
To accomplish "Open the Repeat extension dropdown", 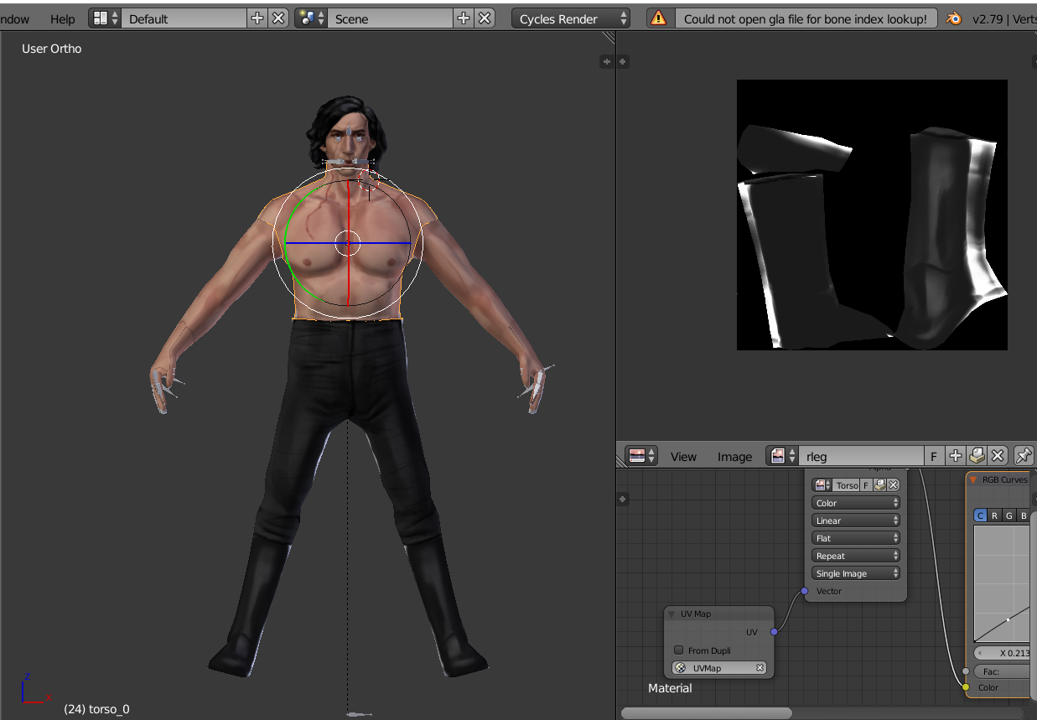I will [x=856, y=556].
